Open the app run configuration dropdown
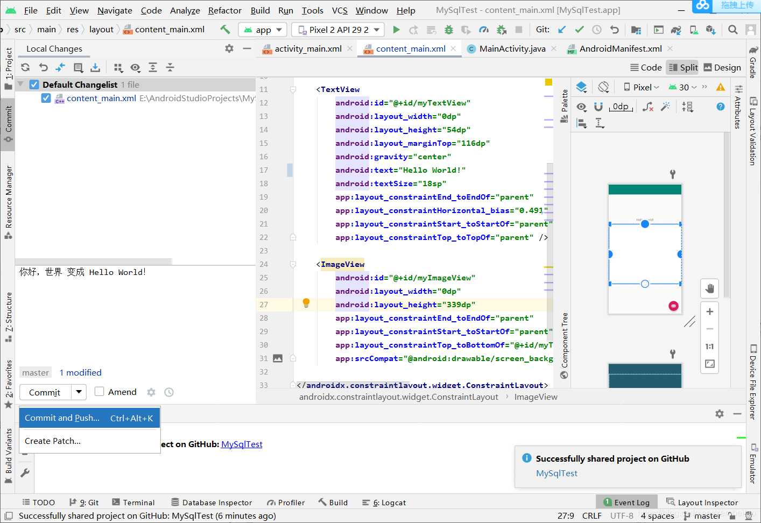 coord(262,30)
